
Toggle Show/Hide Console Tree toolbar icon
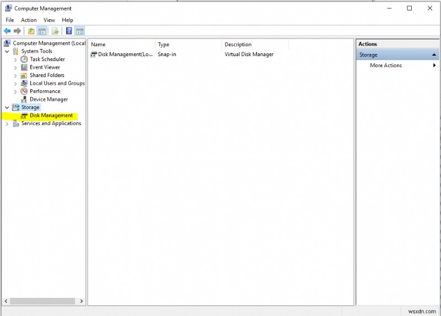42,31
